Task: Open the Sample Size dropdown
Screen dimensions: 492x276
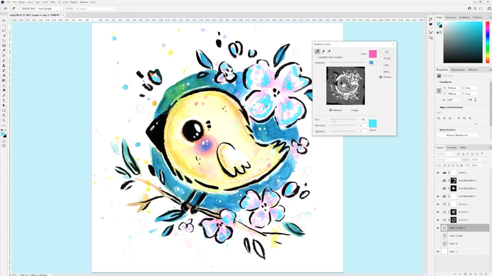Action: click(x=50, y=8)
